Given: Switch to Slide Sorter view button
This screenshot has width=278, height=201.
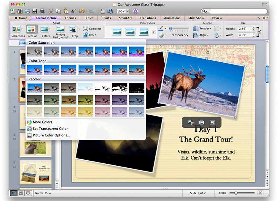Looking at the screenshot, I should tap(21, 193).
